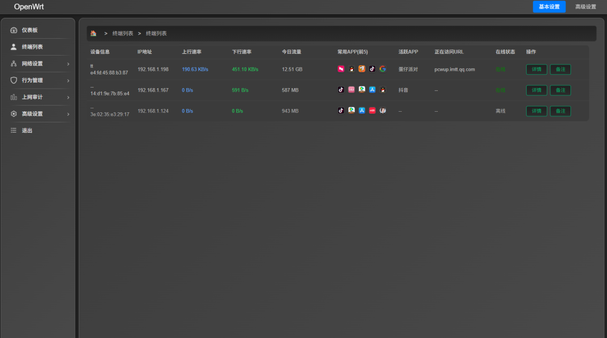Expand the 行为管理 submenu chevron
The width and height of the screenshot is (607, 338).
[x=68, y=80]
